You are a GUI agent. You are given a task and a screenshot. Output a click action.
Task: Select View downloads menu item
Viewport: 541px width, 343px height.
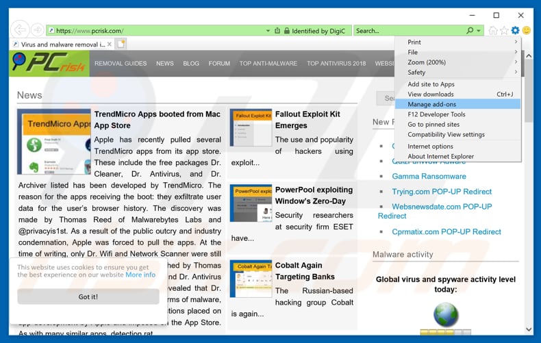coord(457,94)
